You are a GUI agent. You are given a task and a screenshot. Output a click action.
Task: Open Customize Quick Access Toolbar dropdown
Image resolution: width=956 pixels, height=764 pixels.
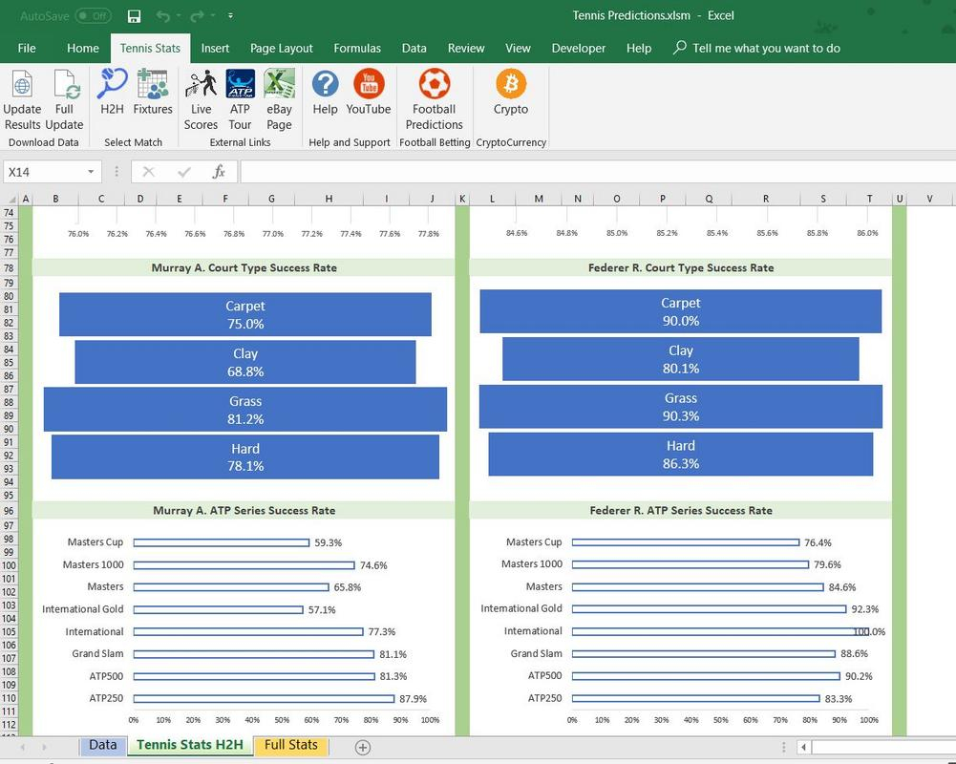(231, 16)
